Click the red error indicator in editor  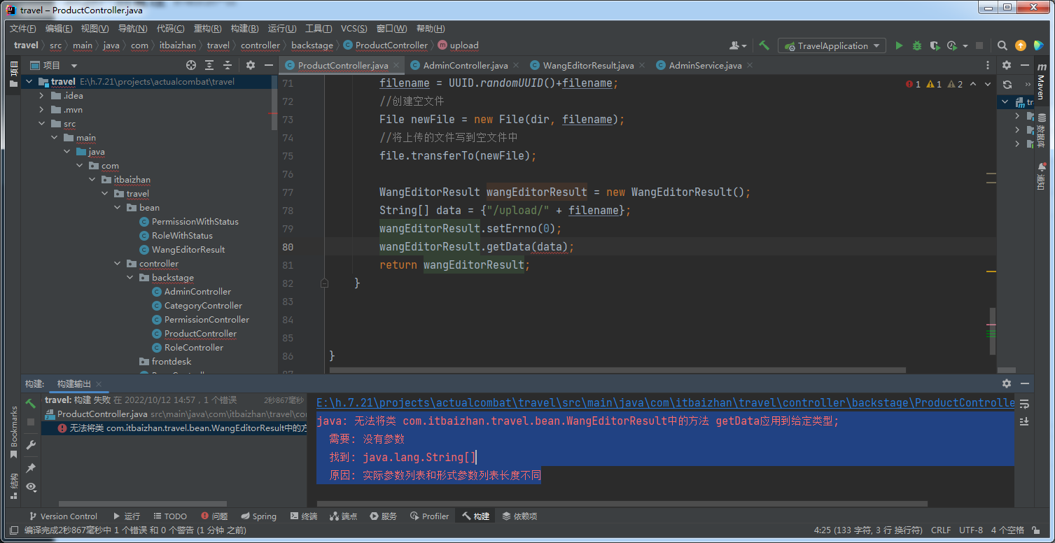[x=913, y=84]
